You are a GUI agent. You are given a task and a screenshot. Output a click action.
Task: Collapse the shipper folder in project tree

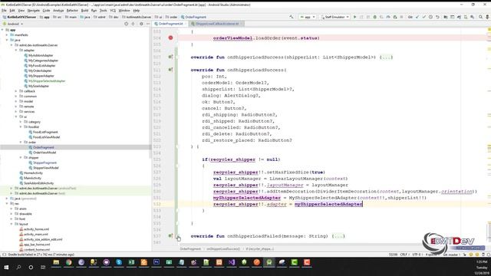(21, 157)
